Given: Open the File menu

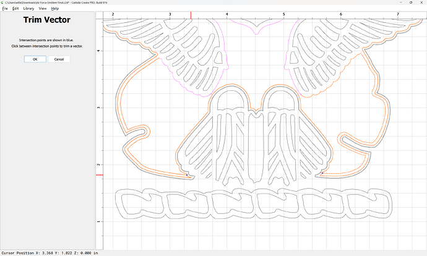Looking at the screenshot, I should 5,9.
